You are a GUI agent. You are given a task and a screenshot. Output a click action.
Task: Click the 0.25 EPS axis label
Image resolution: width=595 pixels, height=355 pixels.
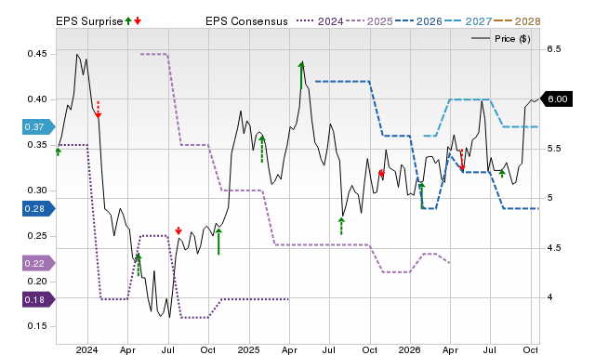[x=37, y=236]
